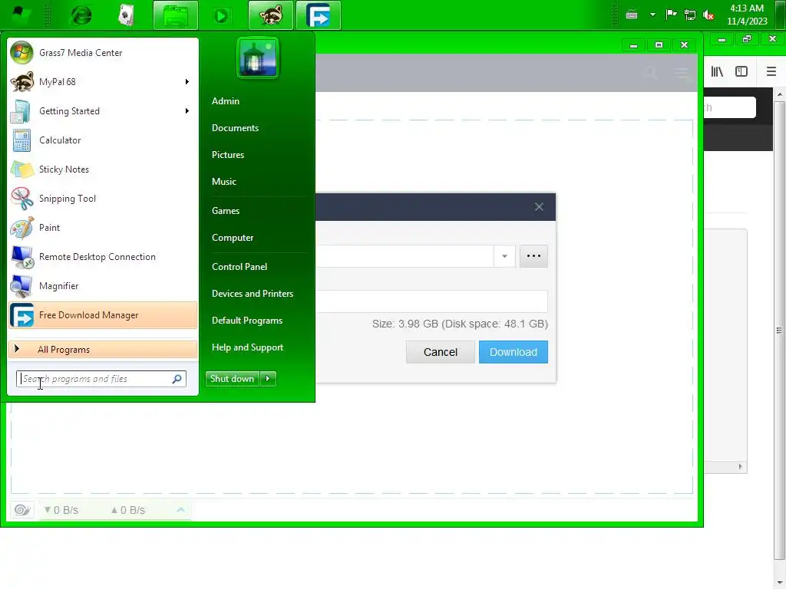Open network tray icon
Screen dimensions: 786x589
tap(690, 15)
